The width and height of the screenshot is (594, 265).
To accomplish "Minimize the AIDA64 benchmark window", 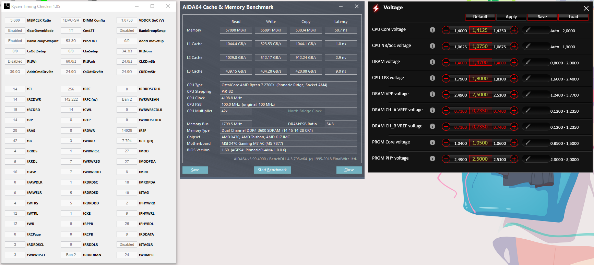I will click(341, 6).
